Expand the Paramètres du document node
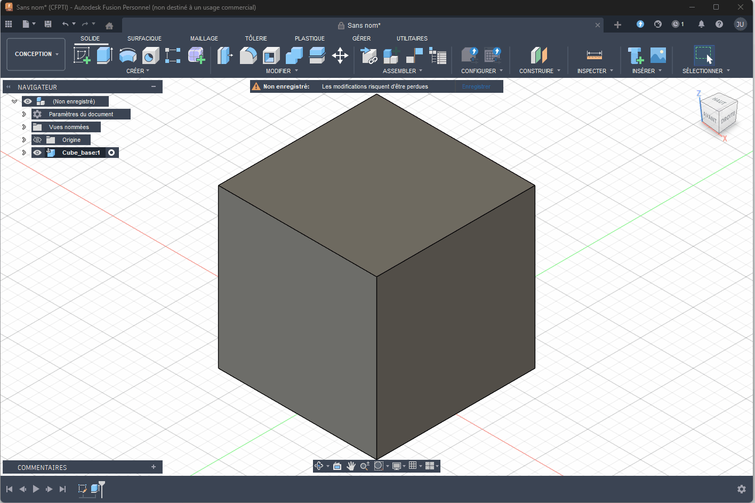Image resolution: width=755 pixels, height=503 pixels. (x=24, y=114)
